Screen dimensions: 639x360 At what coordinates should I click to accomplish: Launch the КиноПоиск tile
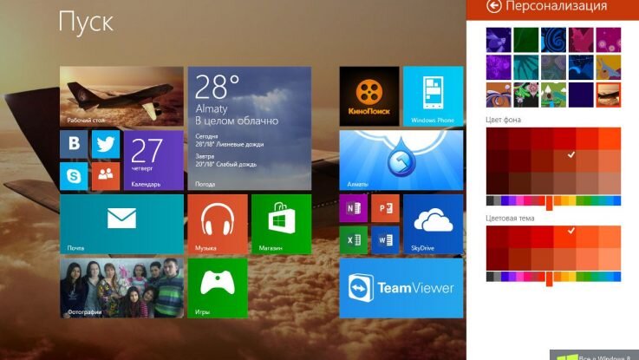(x=369, y=96)
